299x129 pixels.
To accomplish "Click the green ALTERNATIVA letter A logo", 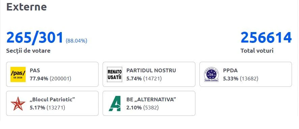I will click(x=115, y=103).
